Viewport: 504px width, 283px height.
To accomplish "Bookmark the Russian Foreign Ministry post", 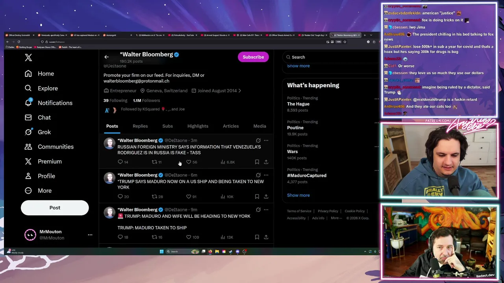I will [257, 162].
